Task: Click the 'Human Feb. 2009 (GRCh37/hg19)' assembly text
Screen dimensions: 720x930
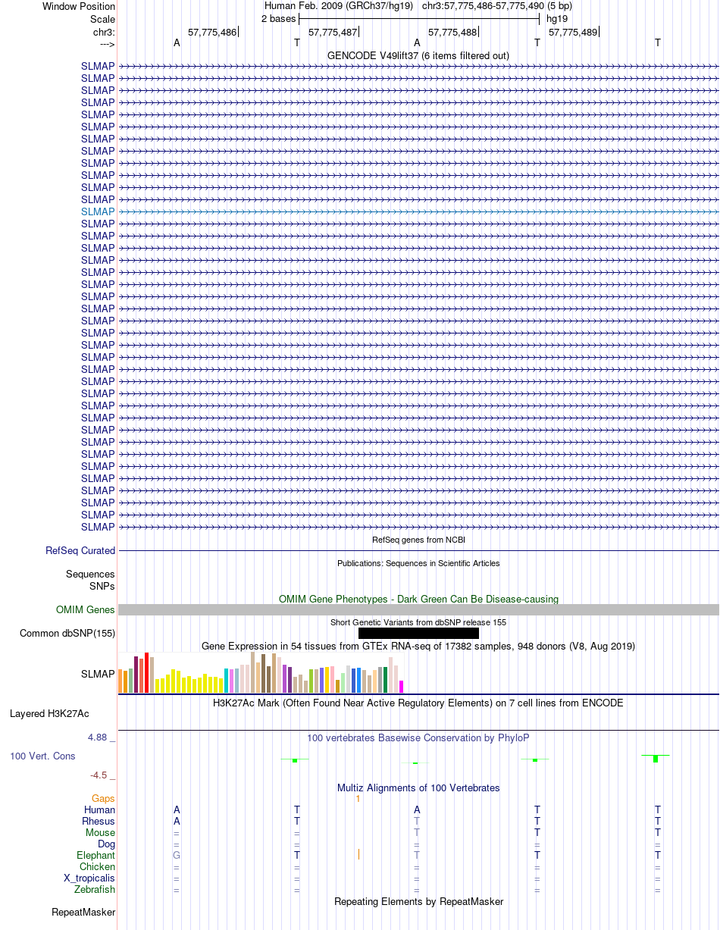Action: point(339,5)
